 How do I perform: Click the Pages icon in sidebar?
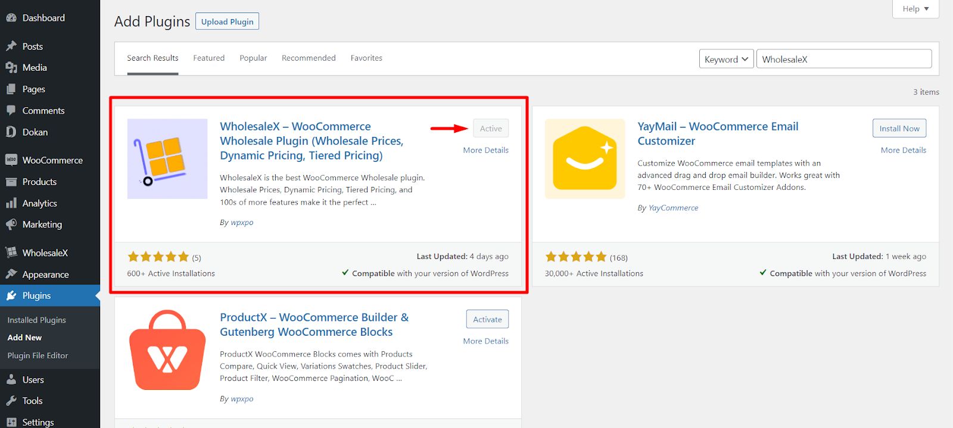pos(11,89)
